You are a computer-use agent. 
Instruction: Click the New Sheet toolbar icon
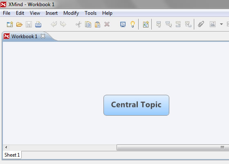tap(146, 24)
